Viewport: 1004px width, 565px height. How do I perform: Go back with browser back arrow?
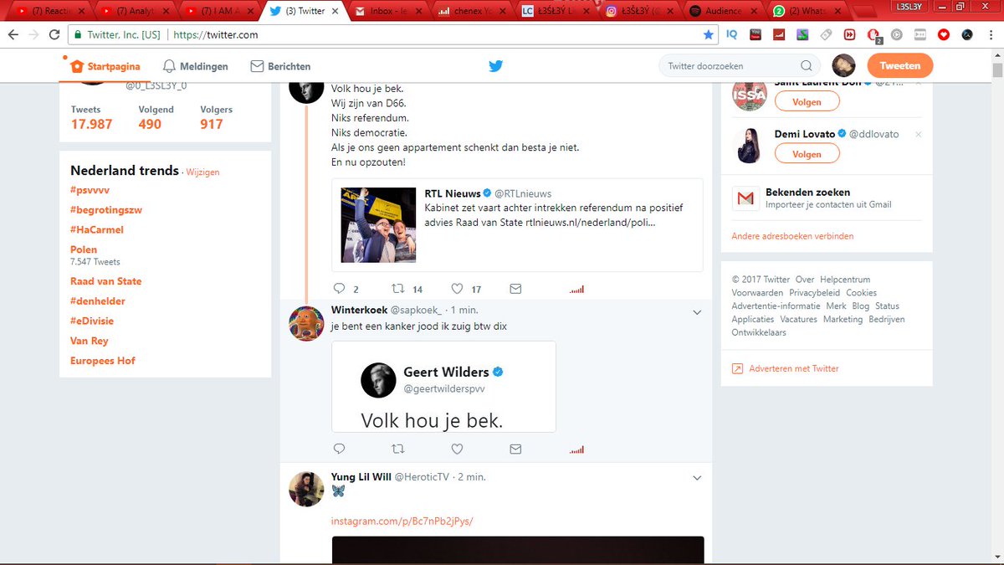[13, 35]
